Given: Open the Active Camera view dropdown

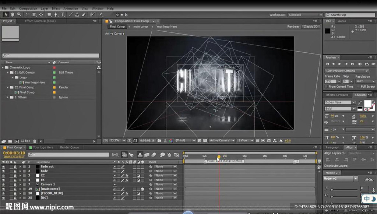Looking at the screenshot, I should tap(222, 141).
